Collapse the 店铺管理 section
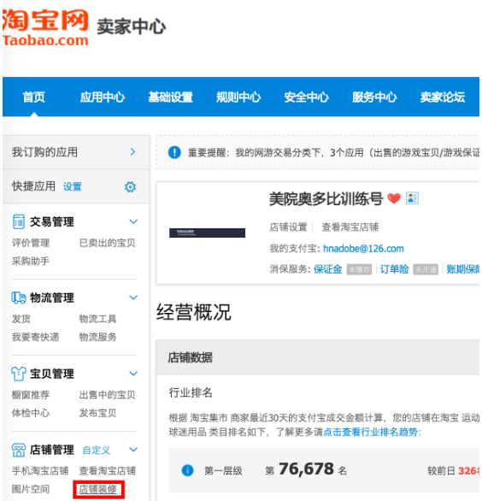The width and height of the screenshot is (482, 501). tap(133, 449)
